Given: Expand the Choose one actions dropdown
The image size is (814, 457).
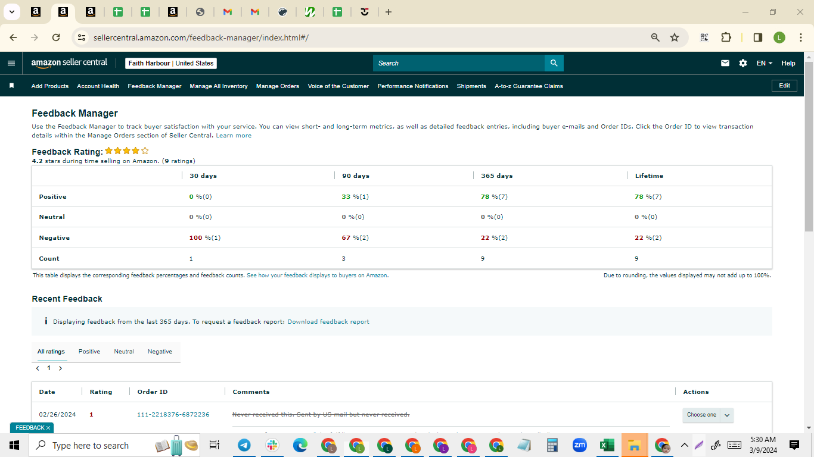Looking at the screenshot, I should [708, 415].
